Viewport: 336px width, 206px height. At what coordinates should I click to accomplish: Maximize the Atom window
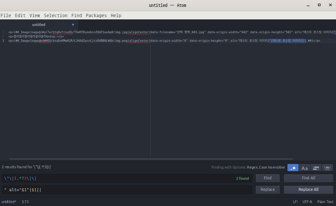coord(319,5)
